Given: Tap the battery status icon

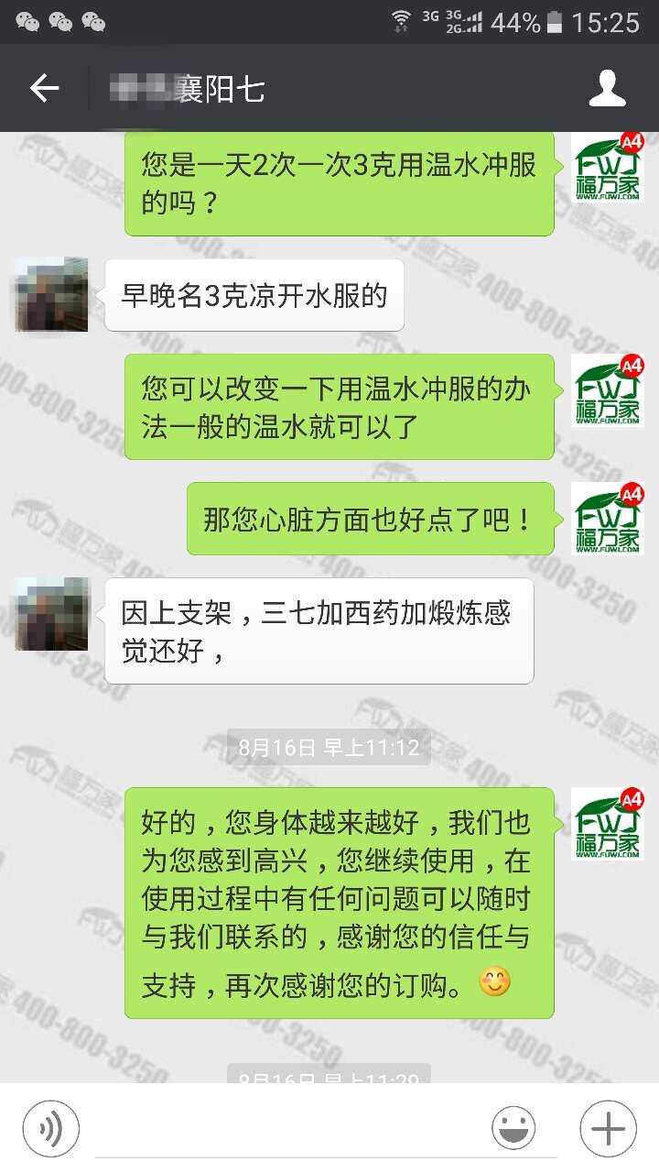Looking at the screenshot, I should (556, 22).
